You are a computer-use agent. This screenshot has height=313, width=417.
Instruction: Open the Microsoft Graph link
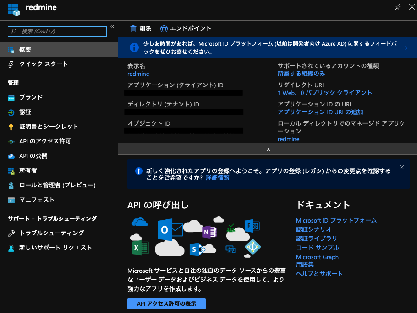tap(317, 257)
